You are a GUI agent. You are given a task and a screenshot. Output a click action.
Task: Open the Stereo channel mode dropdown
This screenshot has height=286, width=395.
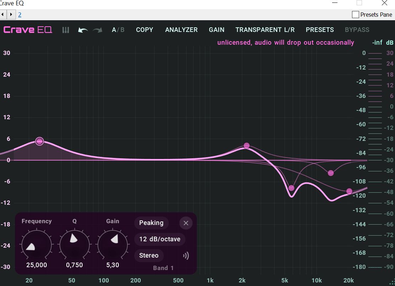point(149,255)
